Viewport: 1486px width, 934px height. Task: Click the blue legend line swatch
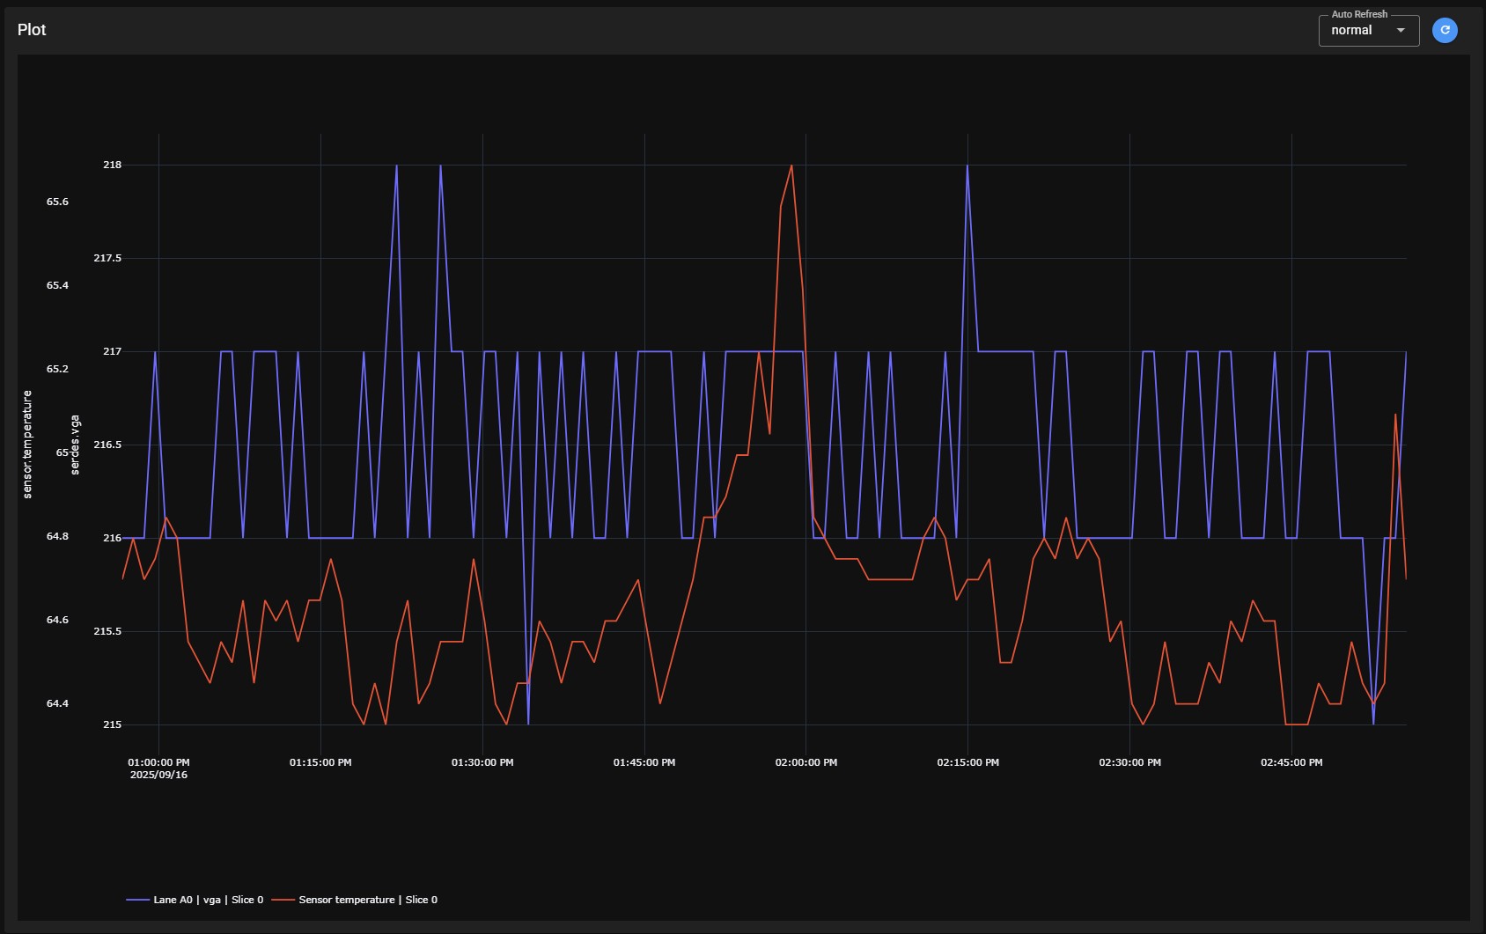(x=138, y=900)
